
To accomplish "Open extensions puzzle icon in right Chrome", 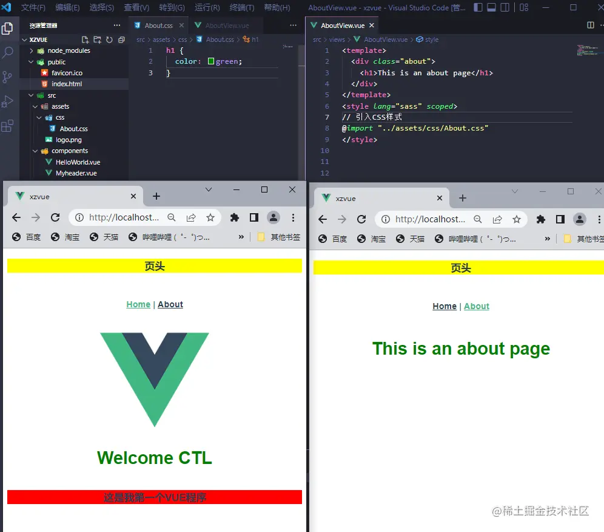I will [x=541, y=219].
